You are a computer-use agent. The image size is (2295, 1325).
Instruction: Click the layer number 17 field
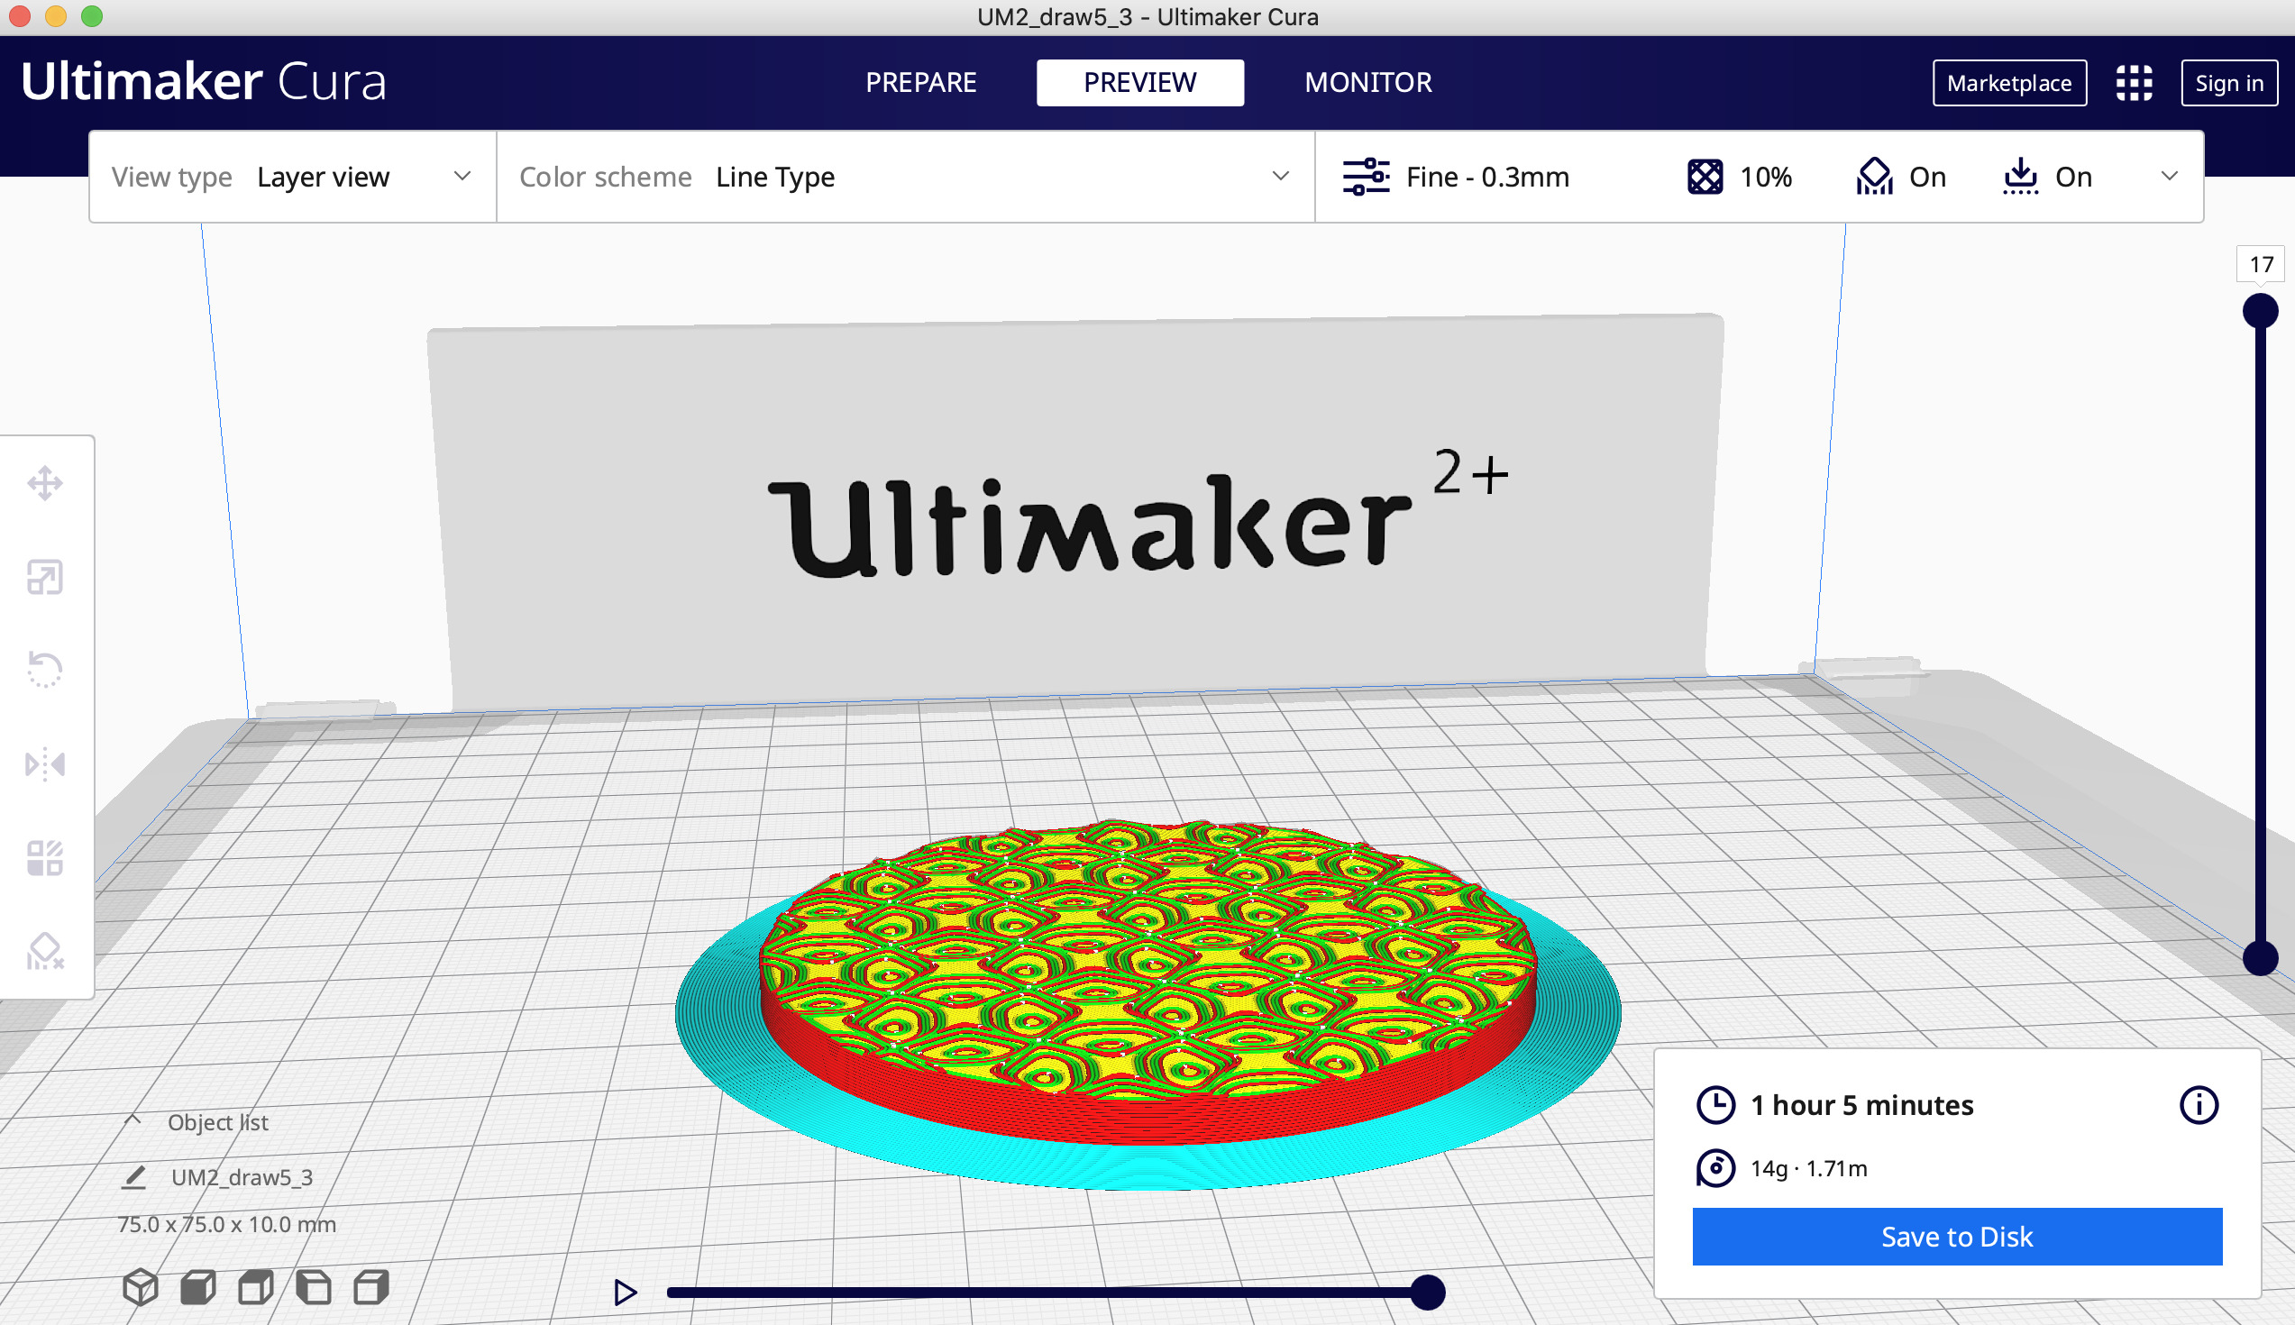tap(2261, 264)
